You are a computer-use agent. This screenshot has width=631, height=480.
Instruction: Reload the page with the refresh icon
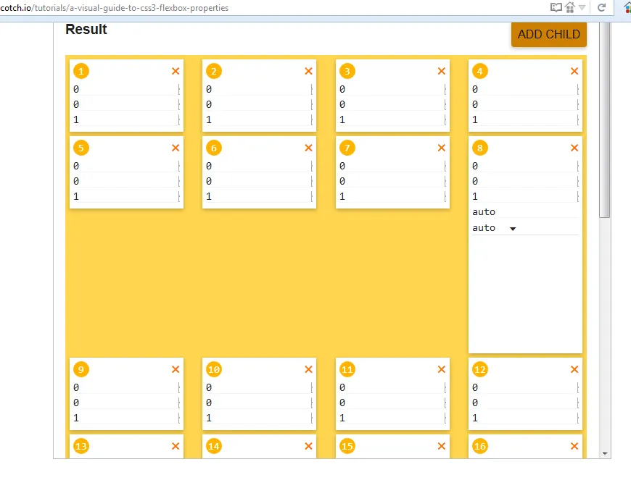601,7
